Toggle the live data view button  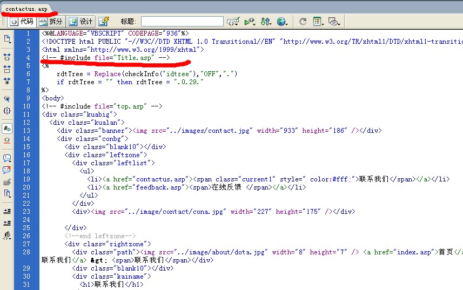click(x=104, y=22)
